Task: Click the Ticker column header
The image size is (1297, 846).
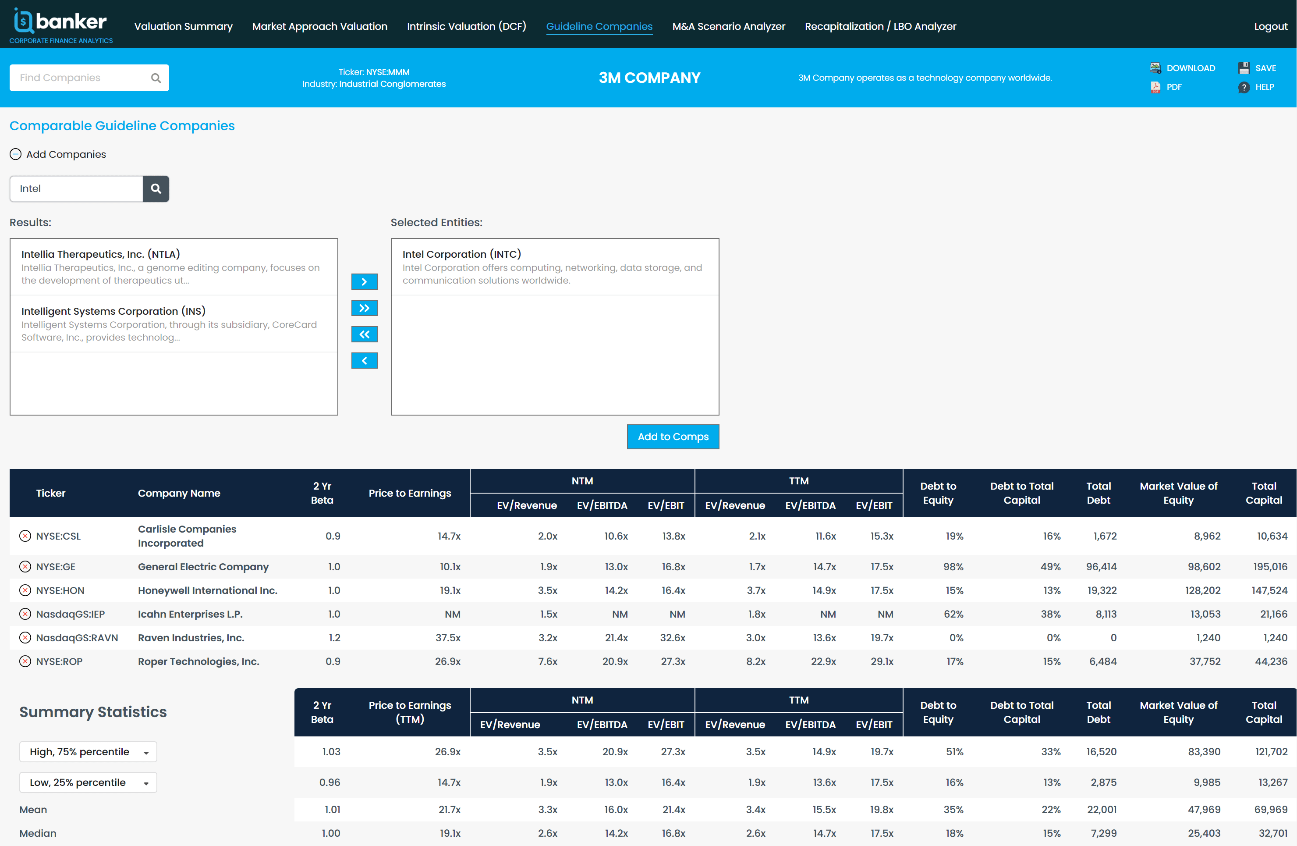Action: tap(51, 493)
